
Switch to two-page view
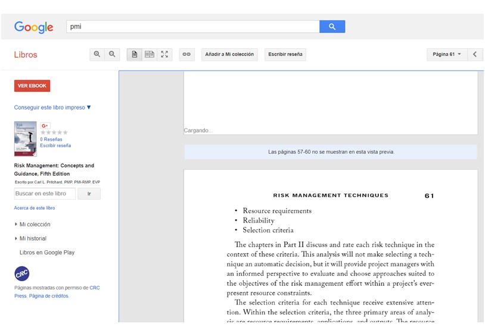tap(150, 54)
